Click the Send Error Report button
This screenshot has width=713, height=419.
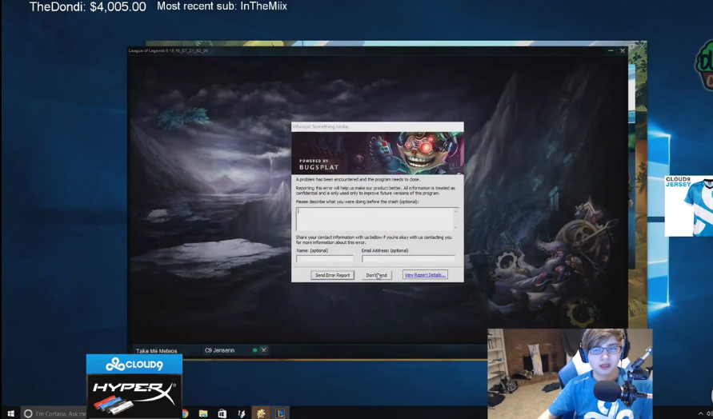(x=332, y=275)
